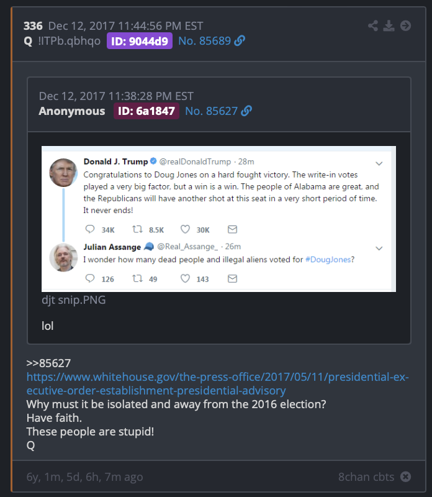Screen dimensions: 432x497
Task: Expand chevron menu on Trump tweet
Action: point(379,163)
